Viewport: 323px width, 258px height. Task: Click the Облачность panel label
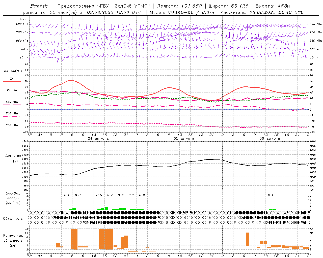click(13, 218)
